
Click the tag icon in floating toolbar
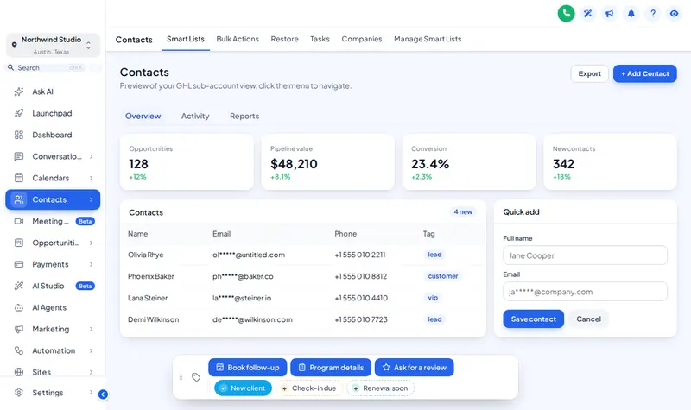click(196, 377)
